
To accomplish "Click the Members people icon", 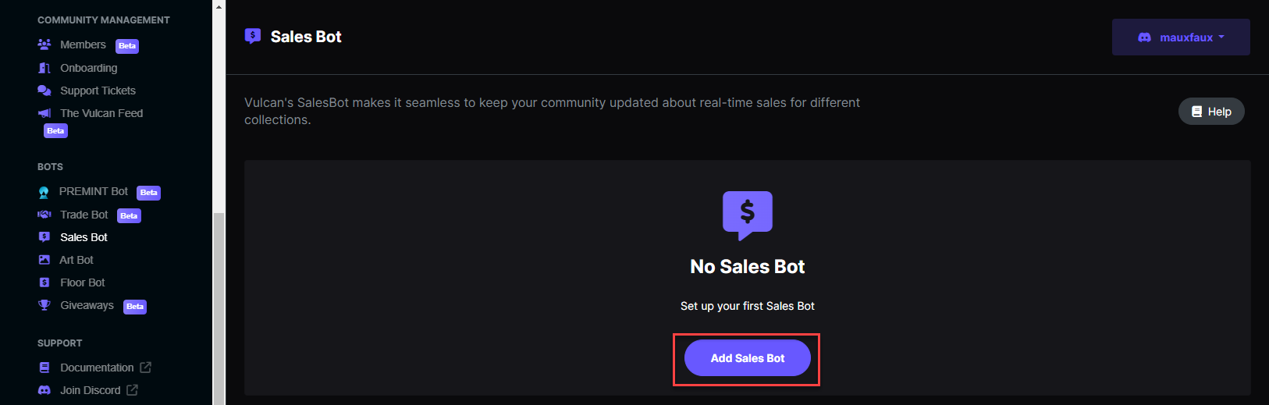I will (44, 44).
